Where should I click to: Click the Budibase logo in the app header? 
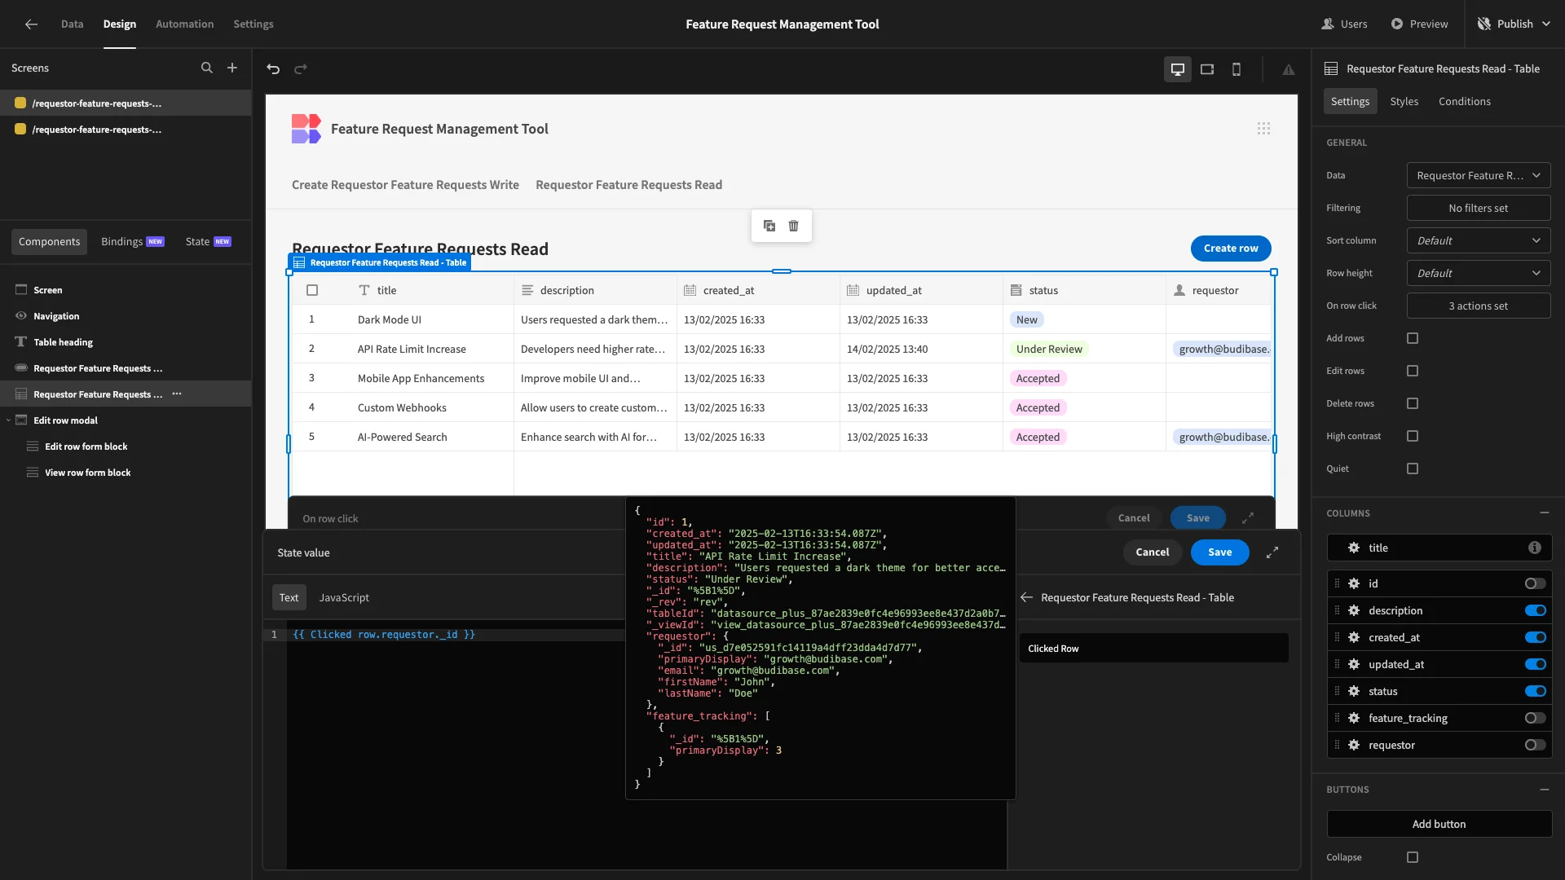(x=306, y=129)
